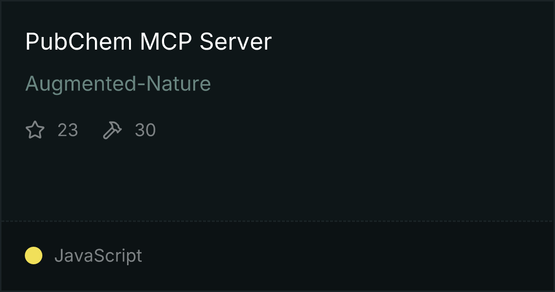The image size is (555, 292).
Task: Click the gap between the star and hammer stats
Action: [x=90, y=130]
